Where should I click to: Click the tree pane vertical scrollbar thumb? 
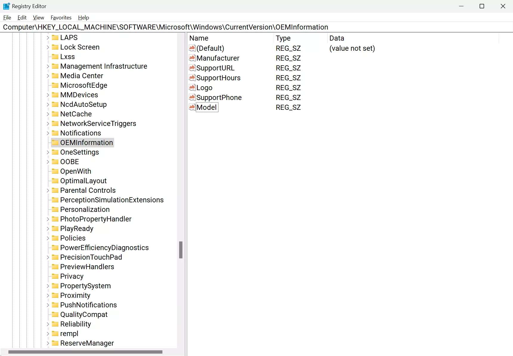pyautogui.click(x=181, y=250)
